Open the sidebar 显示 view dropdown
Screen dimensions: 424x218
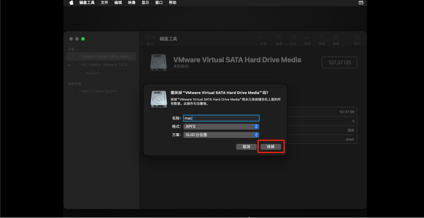[x=150, y=37]
